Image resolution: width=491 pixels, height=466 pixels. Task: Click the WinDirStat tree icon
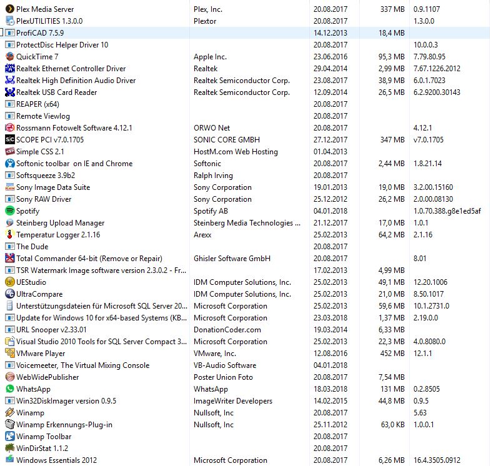[x=10, y=448]
